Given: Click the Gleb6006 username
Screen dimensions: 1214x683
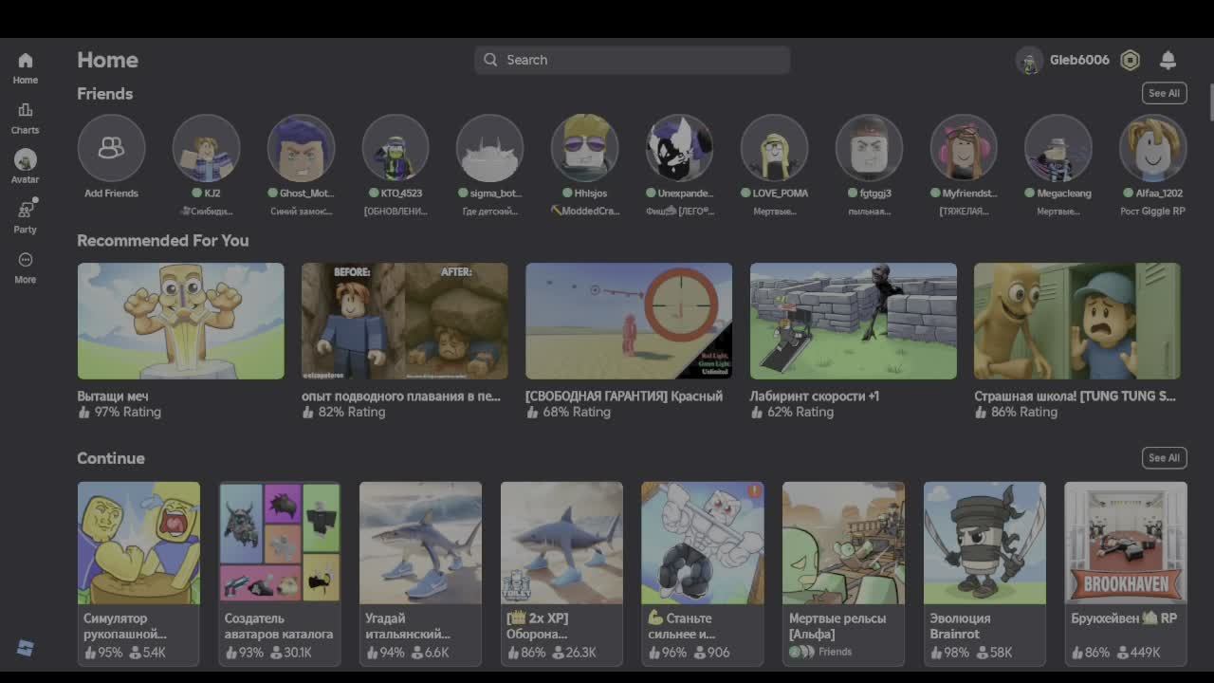Looking at the screenshot, I should pos(1079,60).
